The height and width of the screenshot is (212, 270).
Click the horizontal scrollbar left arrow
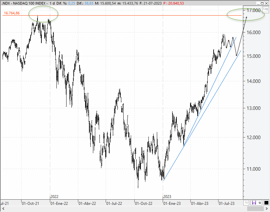3,208
